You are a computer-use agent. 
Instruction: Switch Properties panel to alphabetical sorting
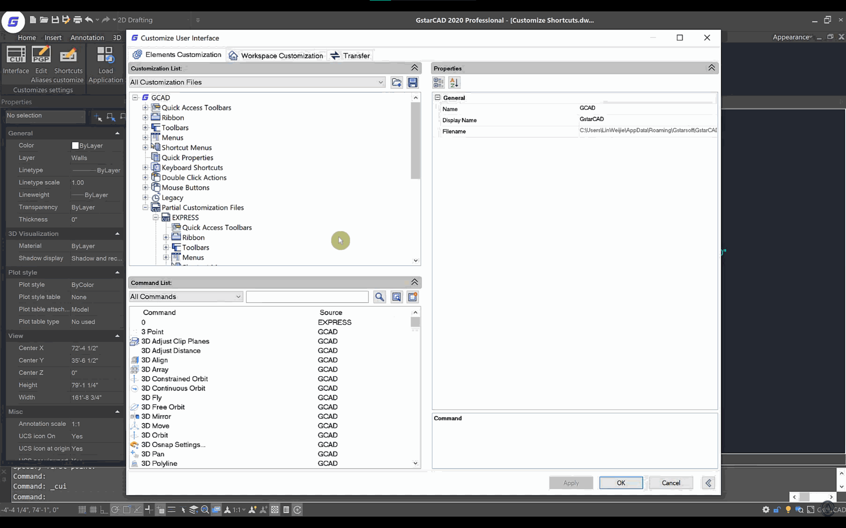(x=454, y=82)
